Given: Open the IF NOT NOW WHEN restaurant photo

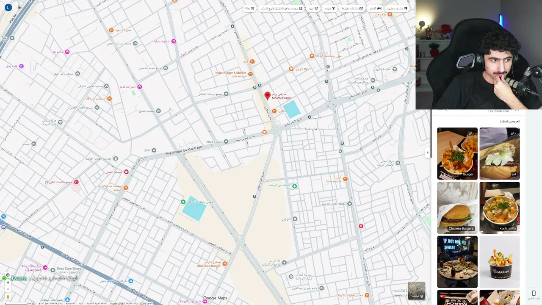Looking at the screenshot, I should pos(457,262).
